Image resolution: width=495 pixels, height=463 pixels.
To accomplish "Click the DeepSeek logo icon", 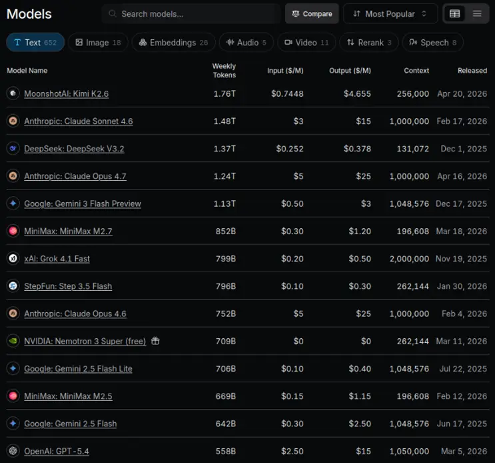I will click(x=12, y=149).
